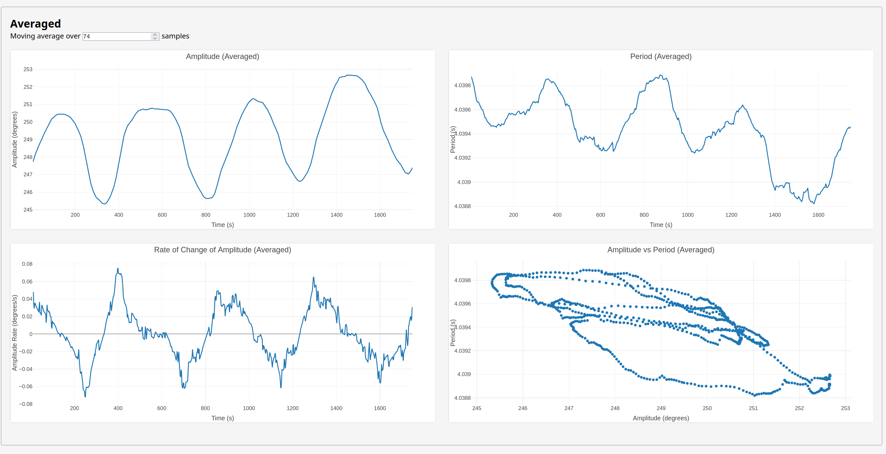This screenshot has height=454, width=886.
Task: Click the 253 tick on Amplitude y-axis
Action: (28, 69)
